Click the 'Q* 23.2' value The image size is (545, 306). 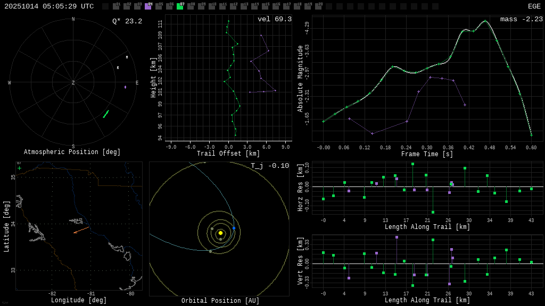coord(127,21)
